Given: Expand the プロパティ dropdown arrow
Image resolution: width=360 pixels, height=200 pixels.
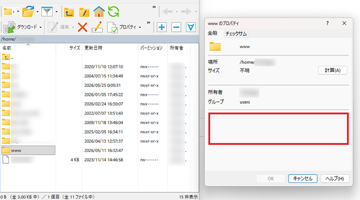Looking at the screenshot, I should click(x=140, y=27).
